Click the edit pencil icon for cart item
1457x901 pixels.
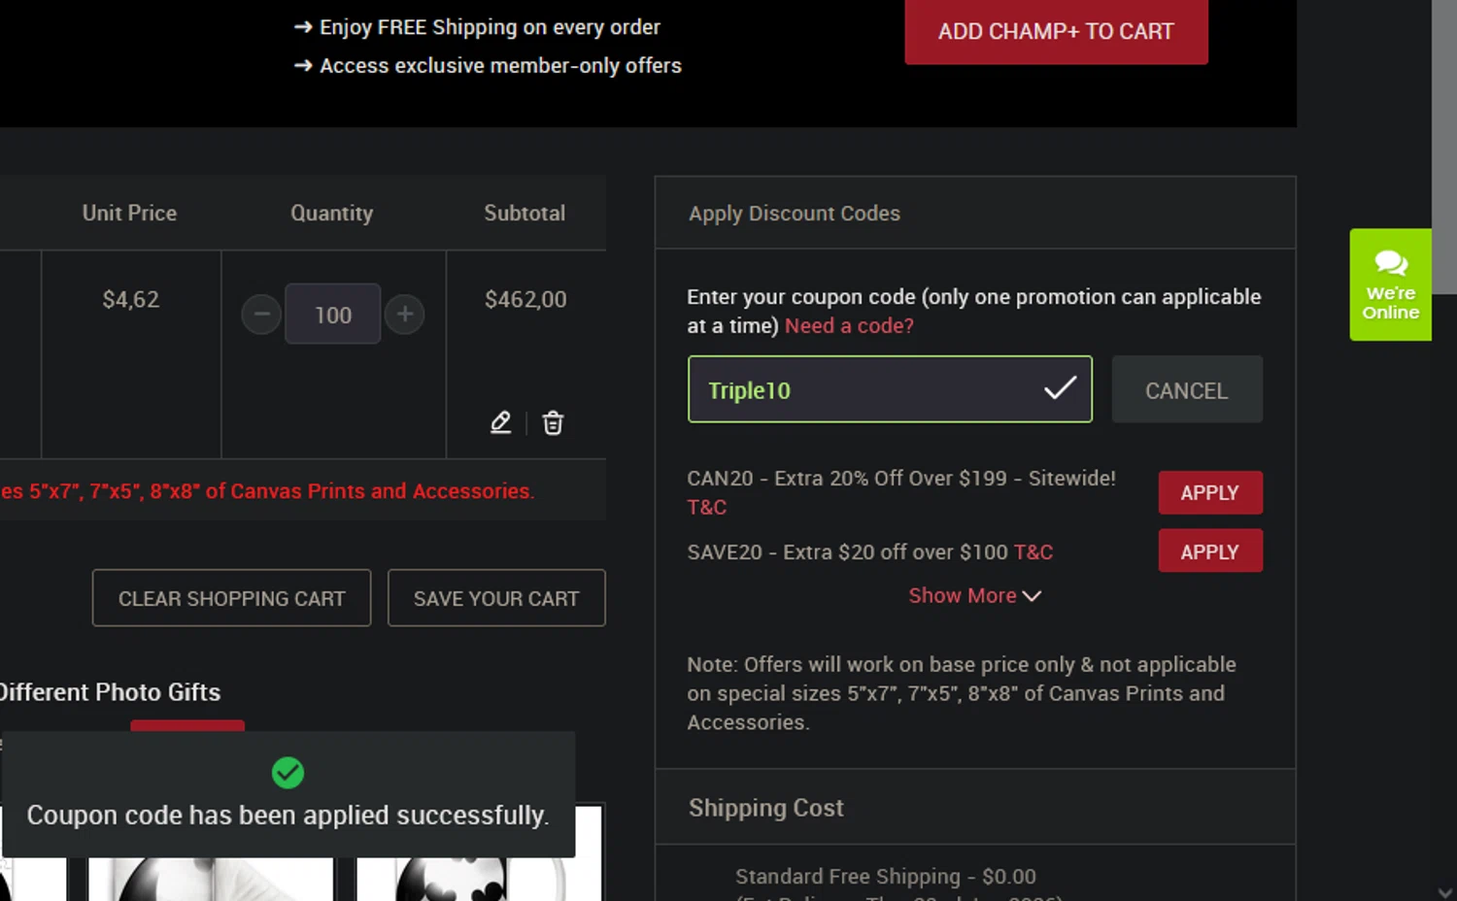500,422
